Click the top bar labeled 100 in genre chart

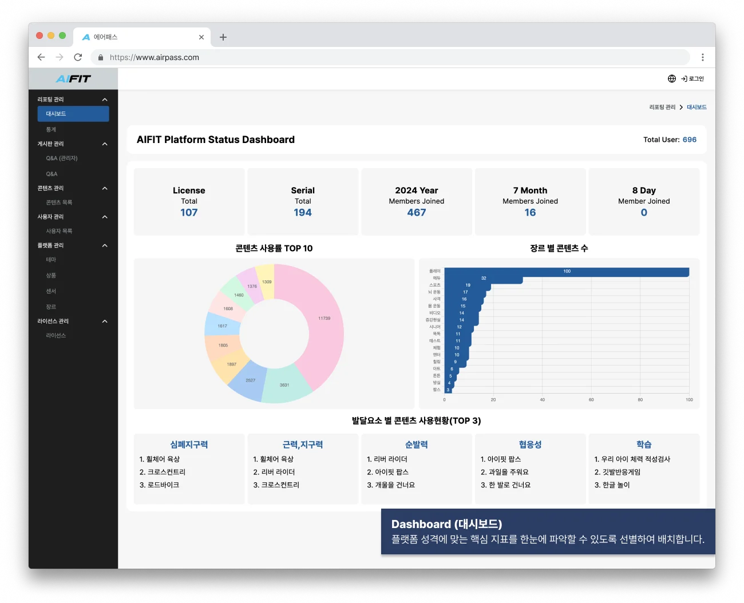(x=567, y=272)
